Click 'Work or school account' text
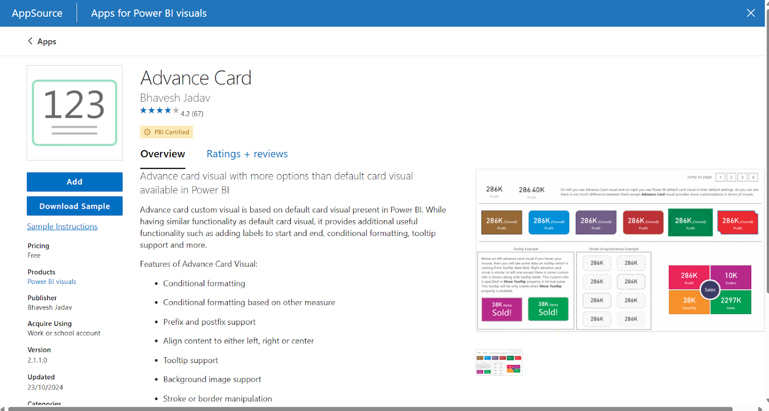The width and height of the screenshot is (769, 411). click(x=64, y=333)
